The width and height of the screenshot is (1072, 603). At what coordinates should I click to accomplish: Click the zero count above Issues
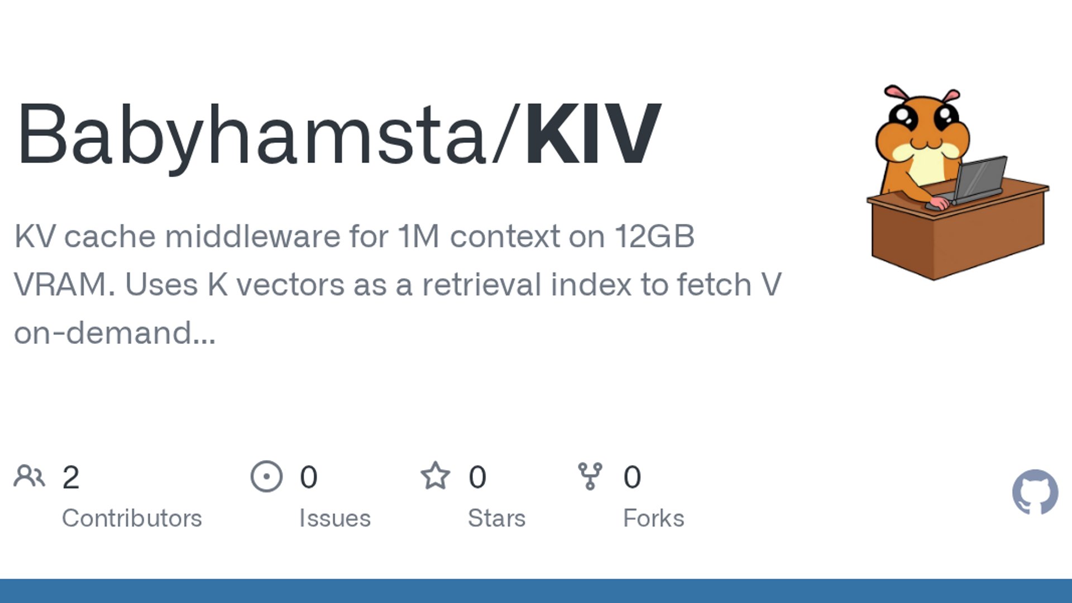[x=309, y=477]
